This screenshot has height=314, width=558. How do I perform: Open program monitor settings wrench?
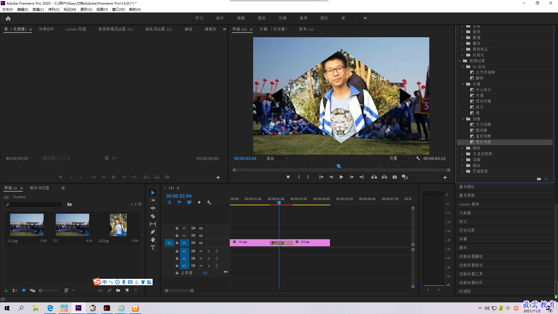[418, 158]
